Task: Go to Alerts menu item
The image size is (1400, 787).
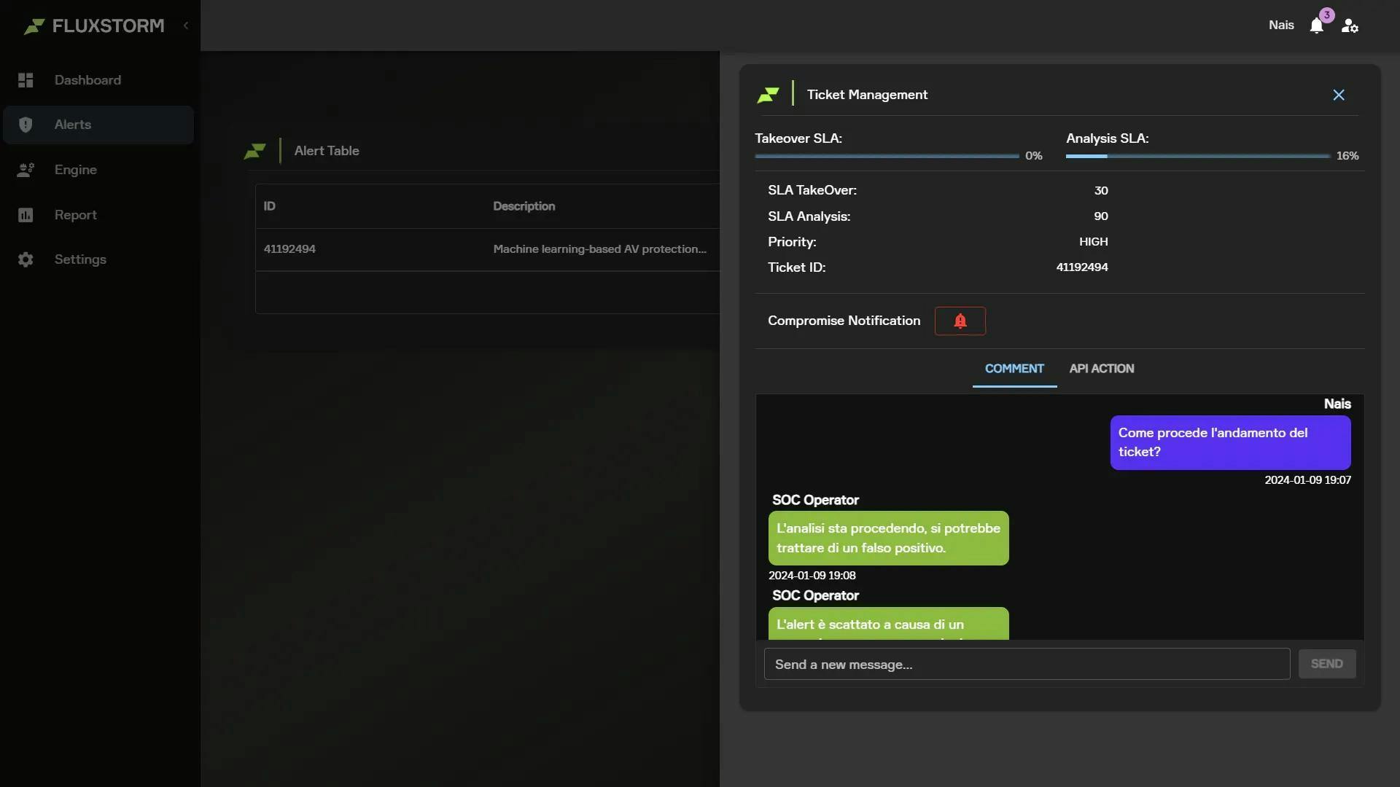Action: click(98, 125)
